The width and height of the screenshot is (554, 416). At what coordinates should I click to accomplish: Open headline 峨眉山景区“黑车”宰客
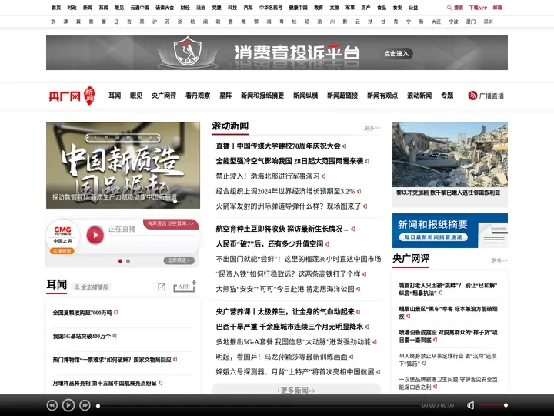pos(448,312)
